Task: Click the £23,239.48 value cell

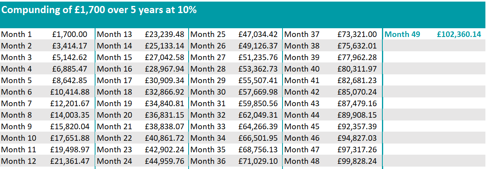Action: (164, 34)
